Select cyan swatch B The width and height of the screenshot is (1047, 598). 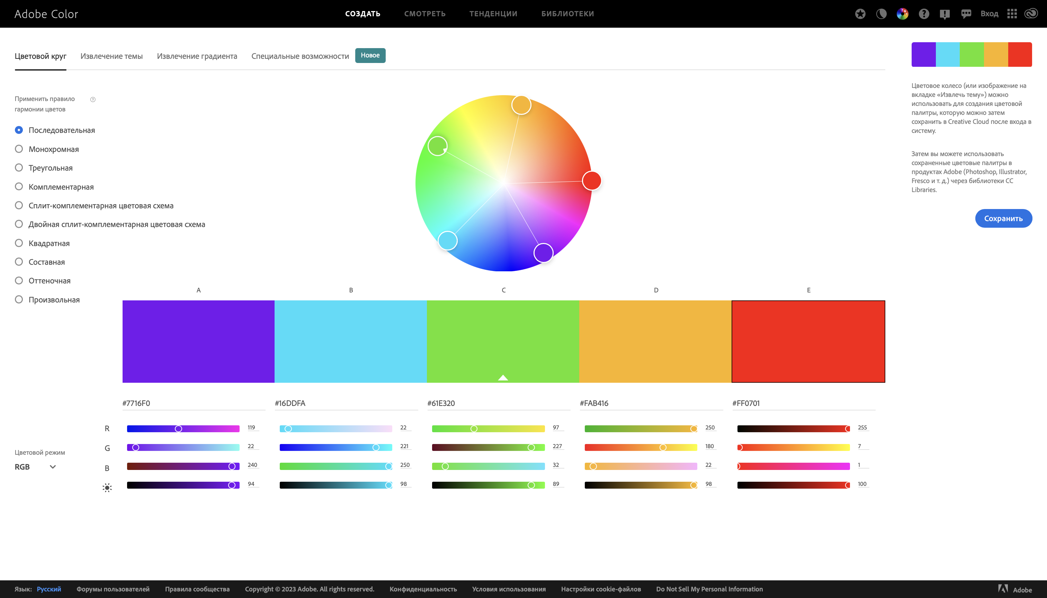click(350, 341)
